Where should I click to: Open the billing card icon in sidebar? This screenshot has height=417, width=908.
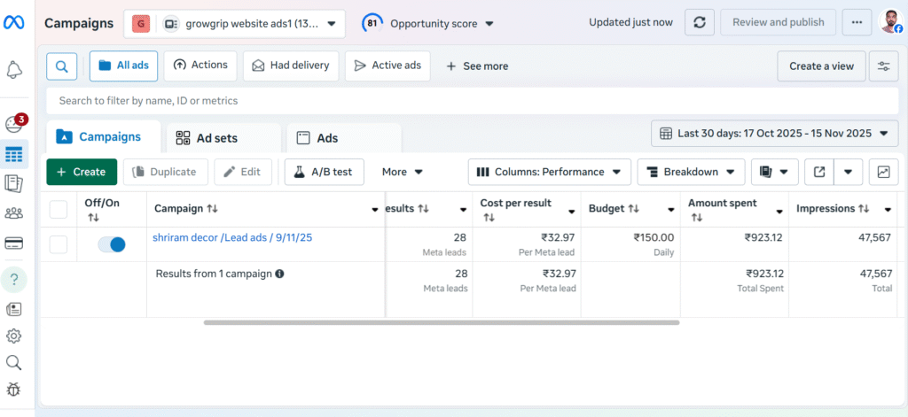click(x=14, y=243)
